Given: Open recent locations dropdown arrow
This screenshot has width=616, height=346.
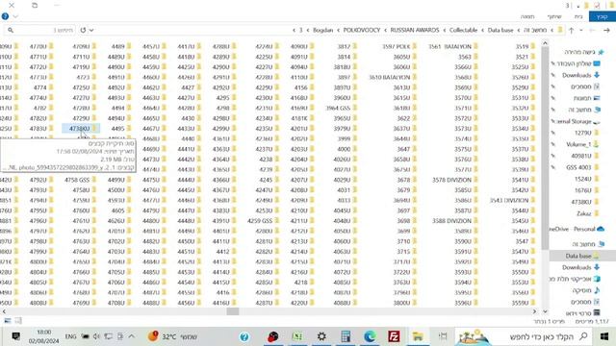Looking at the screenshot, I should coord(581,30).
